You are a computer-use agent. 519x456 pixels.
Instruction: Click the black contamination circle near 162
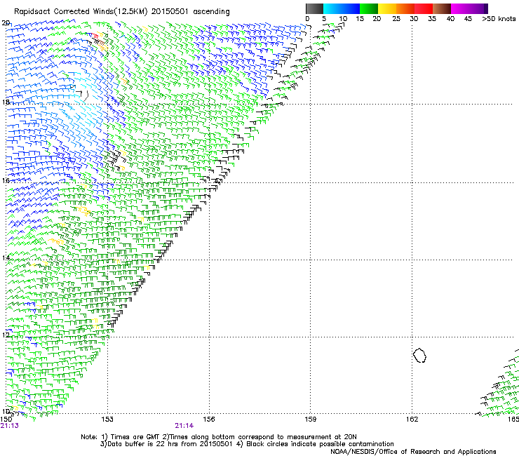[419, 355]
